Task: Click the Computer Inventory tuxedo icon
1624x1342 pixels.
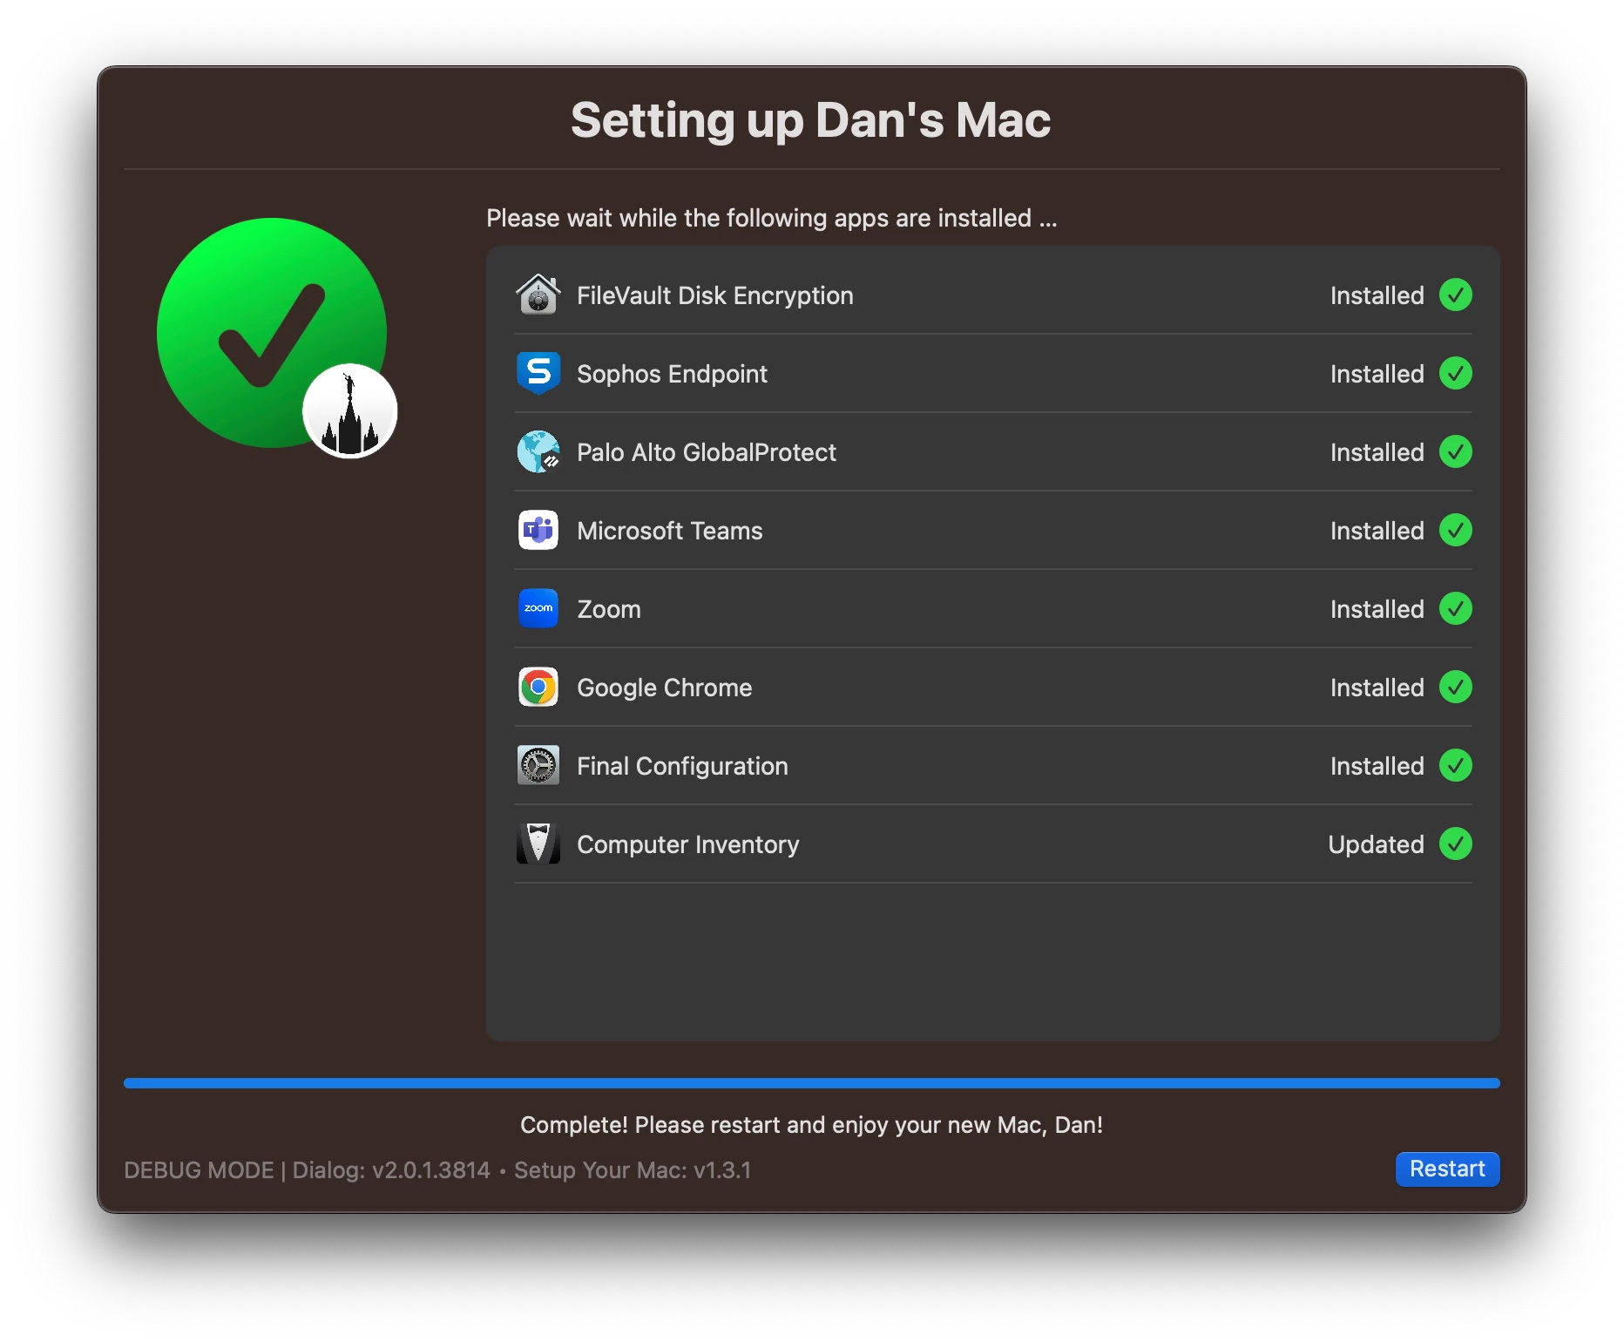Action: click(x=538, y=844)
